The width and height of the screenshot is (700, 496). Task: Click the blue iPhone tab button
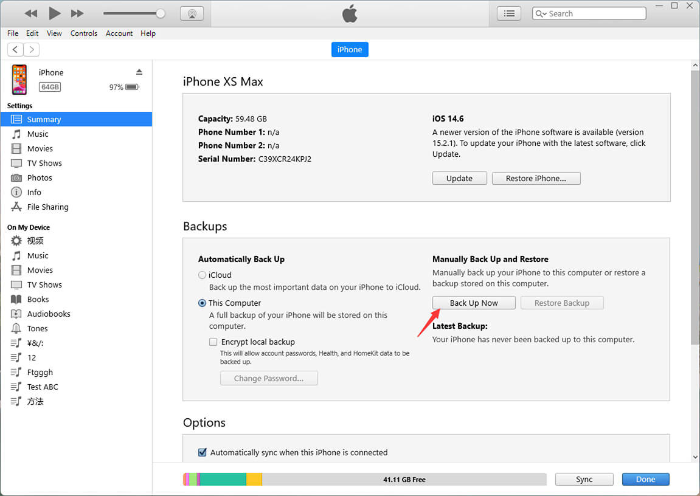click(x=350, y=49)
